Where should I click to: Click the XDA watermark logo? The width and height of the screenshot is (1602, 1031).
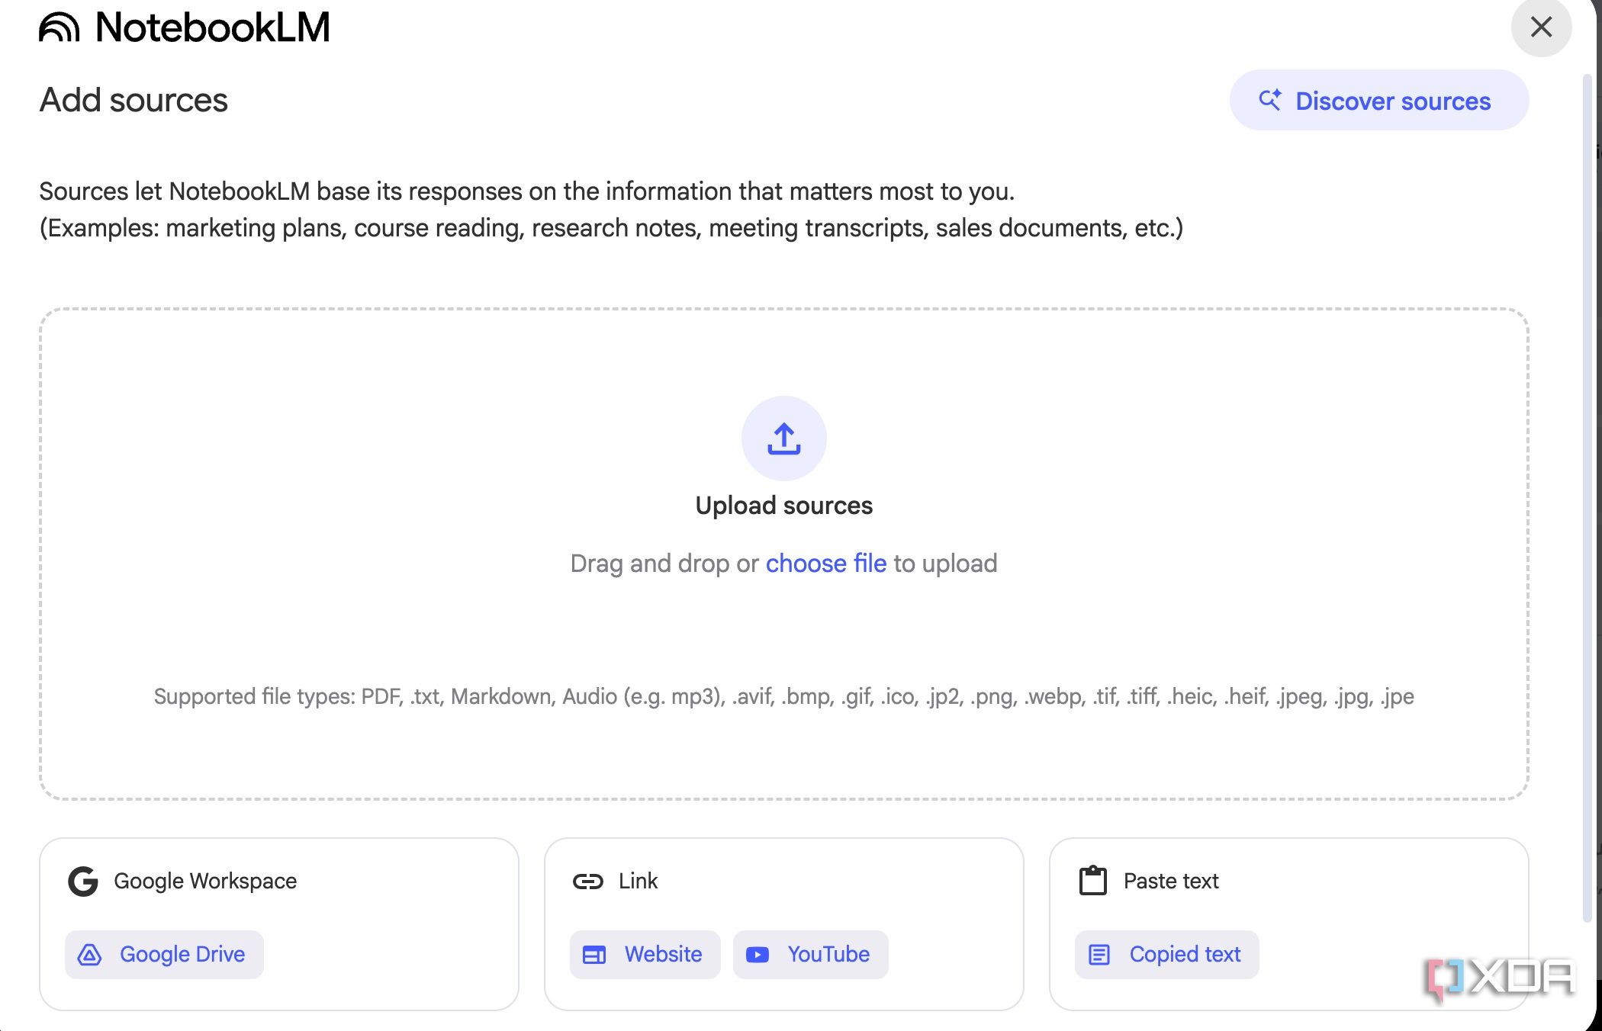1501,978
